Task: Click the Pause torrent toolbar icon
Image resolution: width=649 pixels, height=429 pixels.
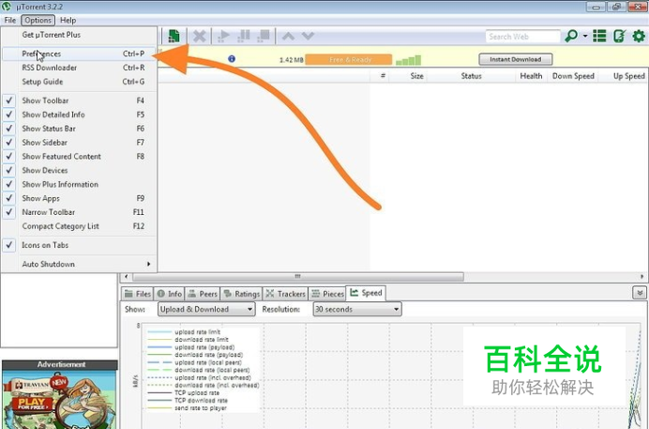Action: tap(244, 36)
